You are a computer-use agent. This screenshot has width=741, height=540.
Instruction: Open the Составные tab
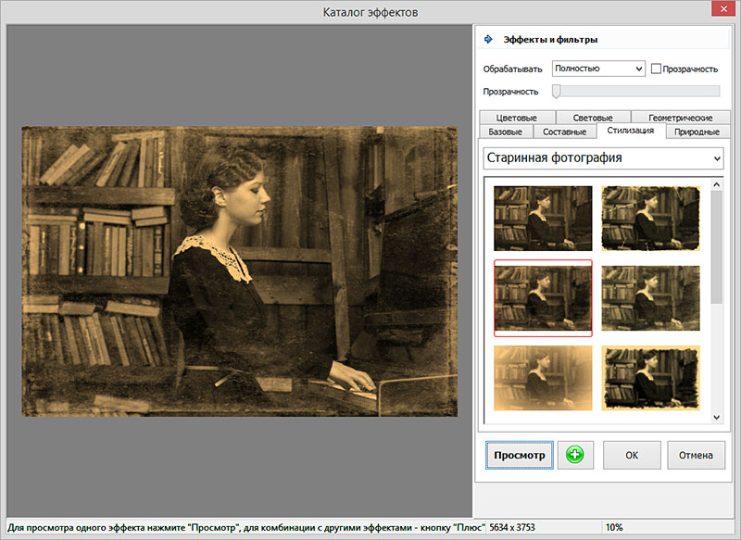click(x=564, y=132)
